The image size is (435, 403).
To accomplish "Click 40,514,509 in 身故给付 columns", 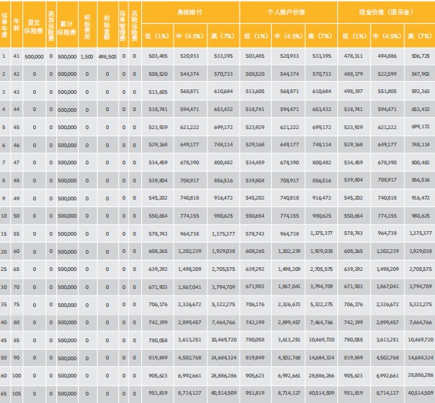I will [x=224, y=393].
